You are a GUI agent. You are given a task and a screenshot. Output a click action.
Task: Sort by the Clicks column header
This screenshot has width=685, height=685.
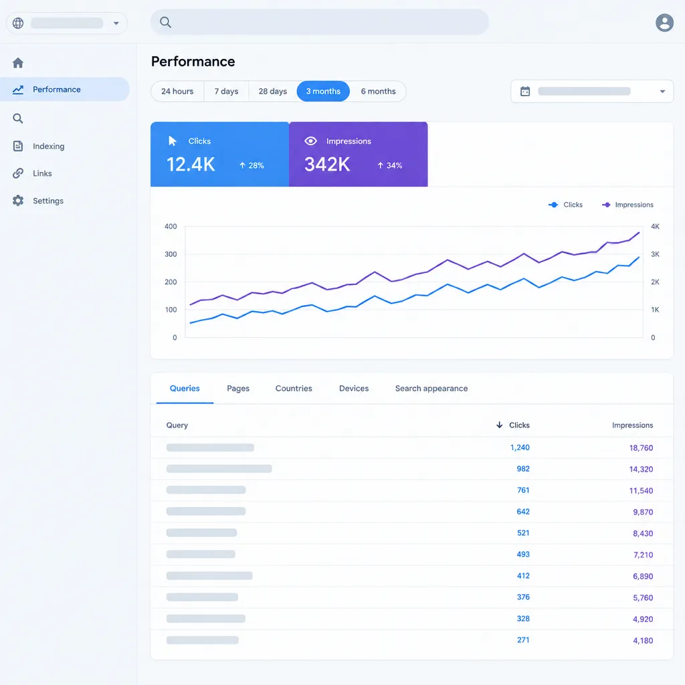pyautogui.click(x=519, y=425)
